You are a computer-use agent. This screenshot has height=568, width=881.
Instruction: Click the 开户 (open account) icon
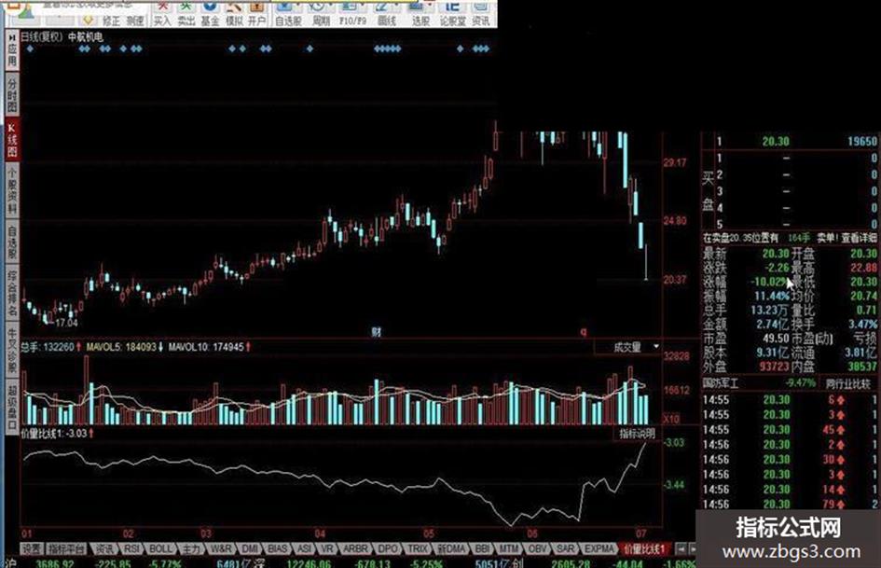(256, 13)
